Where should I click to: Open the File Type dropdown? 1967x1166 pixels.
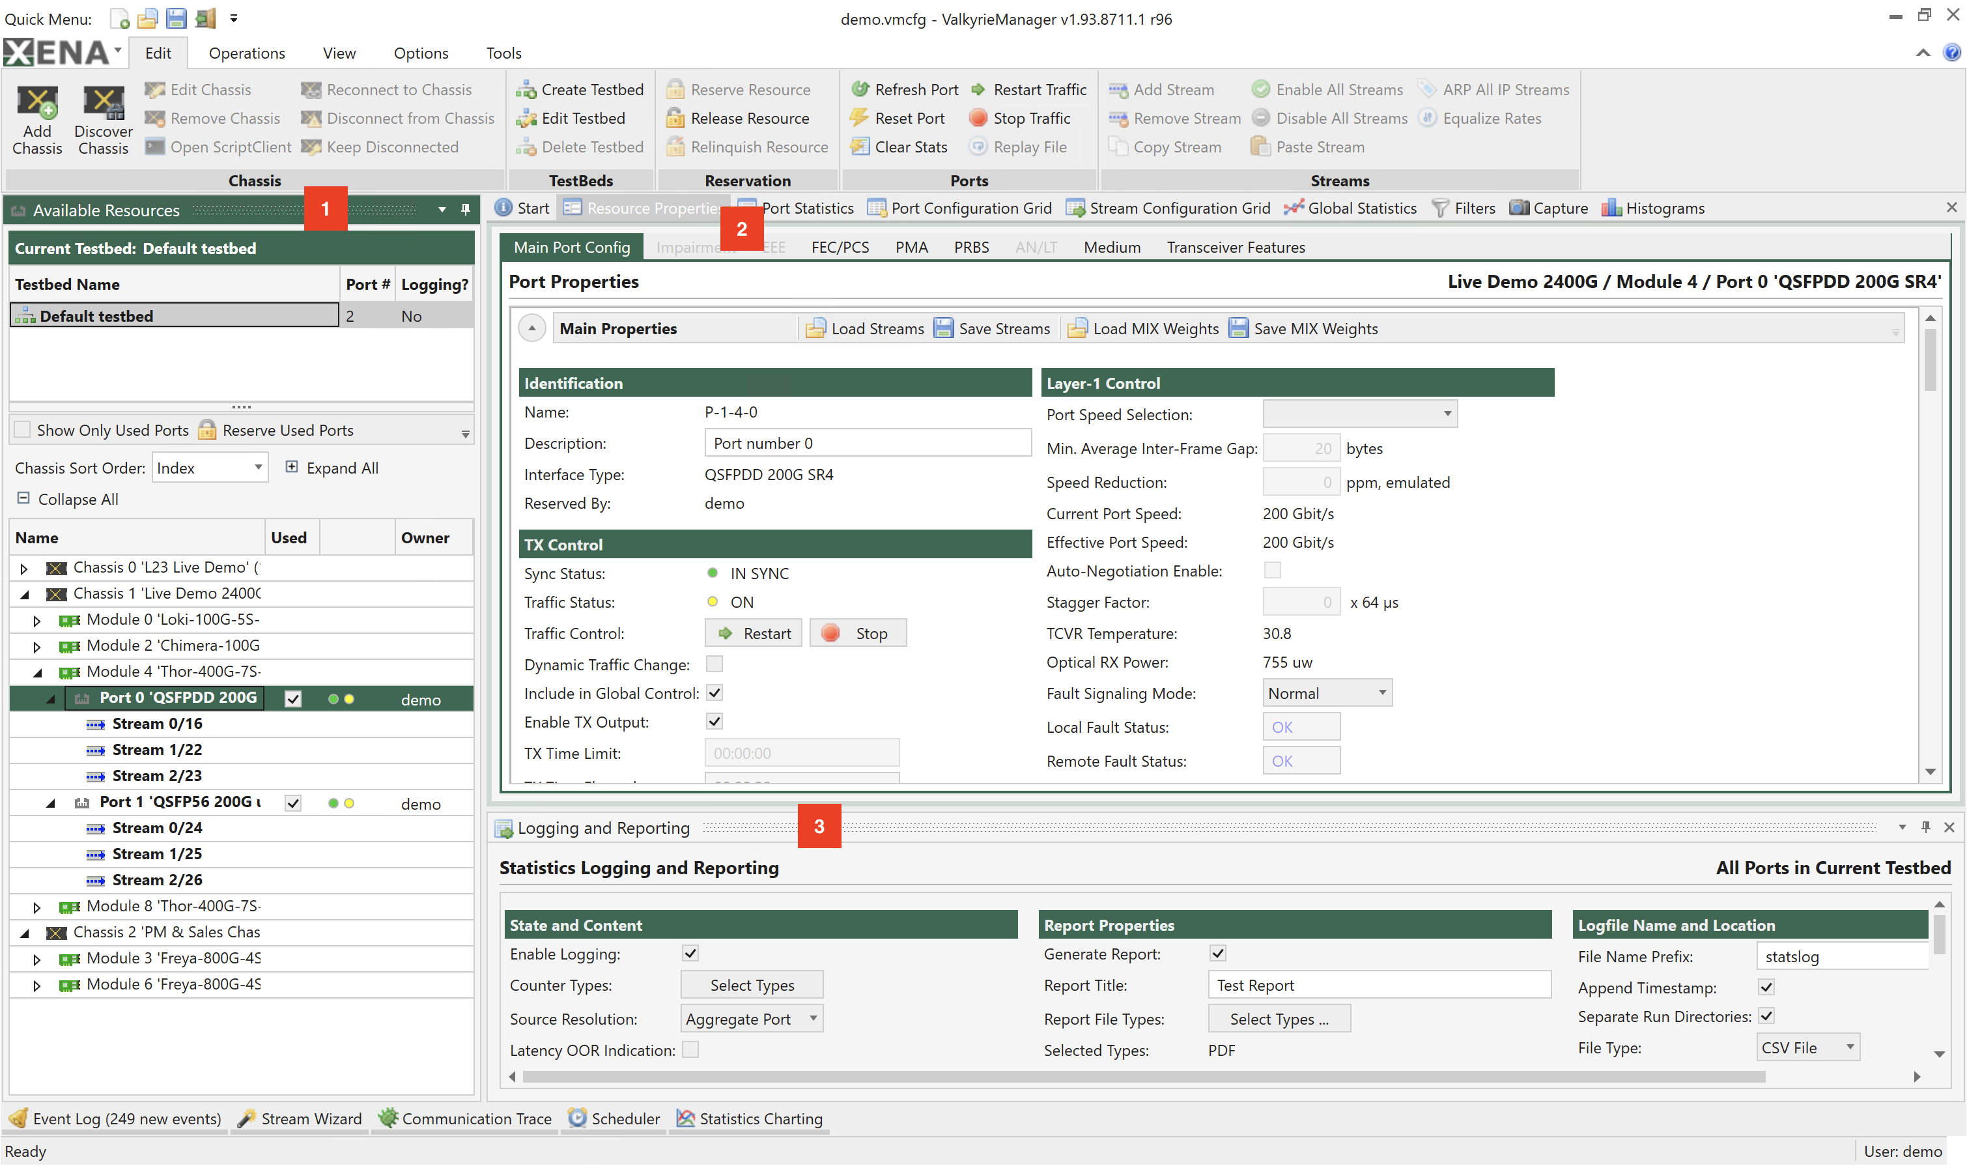click(x=1807, y=1047)
